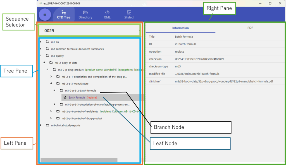
Task: Select the Information tab
Action: 180,28
